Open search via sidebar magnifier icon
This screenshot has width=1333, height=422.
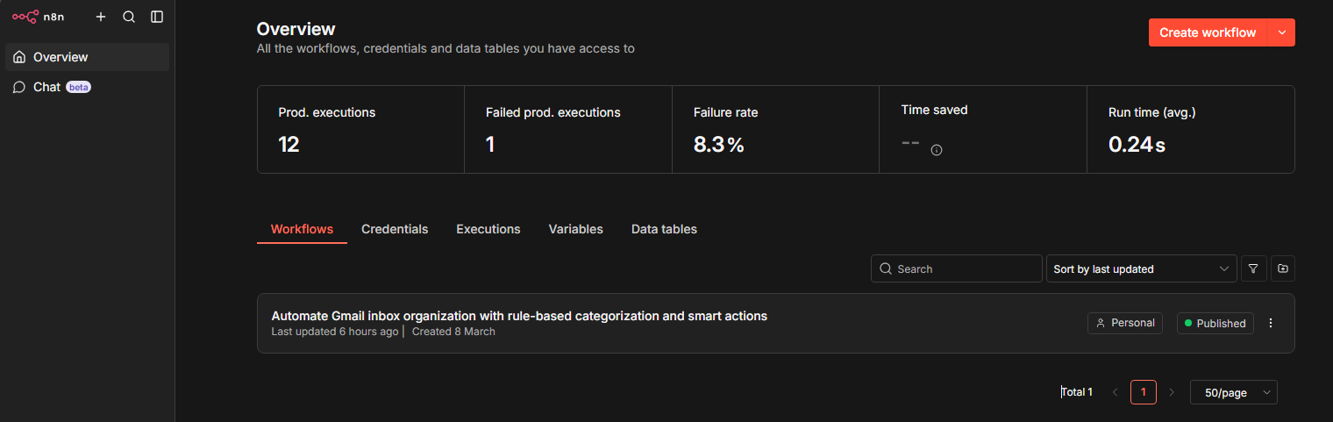129,17
